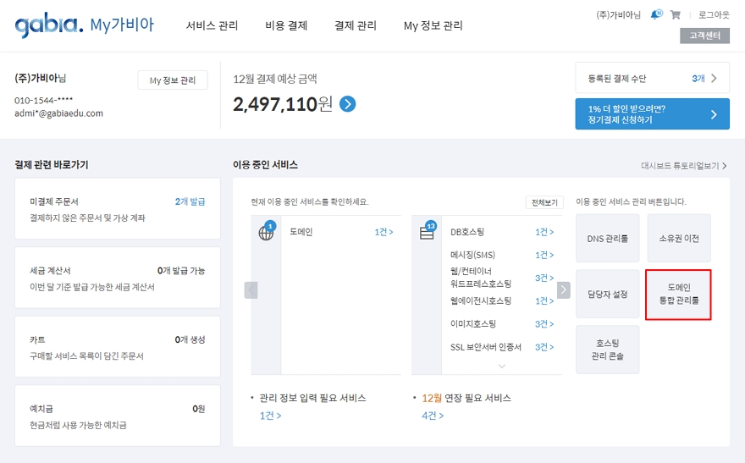Screen dimensions: 745x463
Task: Click 2개 발급 link
Action: [190, 201]
